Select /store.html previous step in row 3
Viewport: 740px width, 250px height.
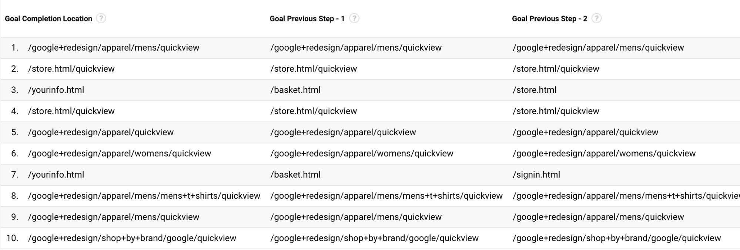[534, 90]
